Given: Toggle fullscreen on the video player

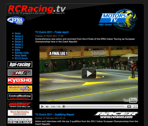Looking at the screenshot, I should pos(135,106).
